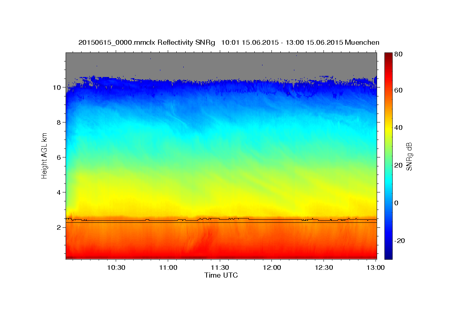
Task: Click the plot title with the Muenchen reflectivity
Action: click(x=229, y=42)
